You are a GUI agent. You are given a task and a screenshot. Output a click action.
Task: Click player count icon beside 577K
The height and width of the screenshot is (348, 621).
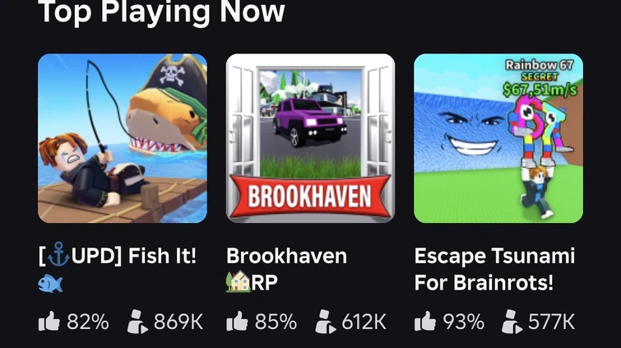click(512, 321)
